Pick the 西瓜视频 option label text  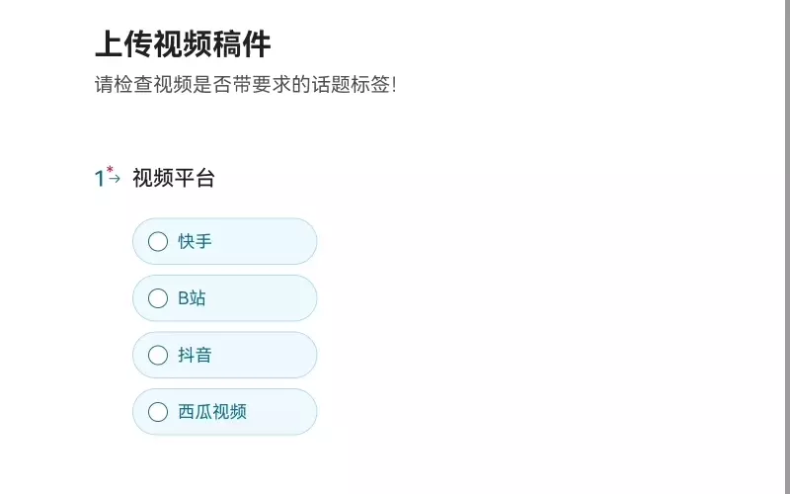(x=212, y=412)
